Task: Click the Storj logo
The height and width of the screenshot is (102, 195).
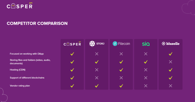Action: point(97,44)
